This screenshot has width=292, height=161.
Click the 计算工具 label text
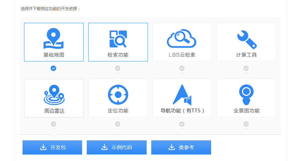point(246,55)
